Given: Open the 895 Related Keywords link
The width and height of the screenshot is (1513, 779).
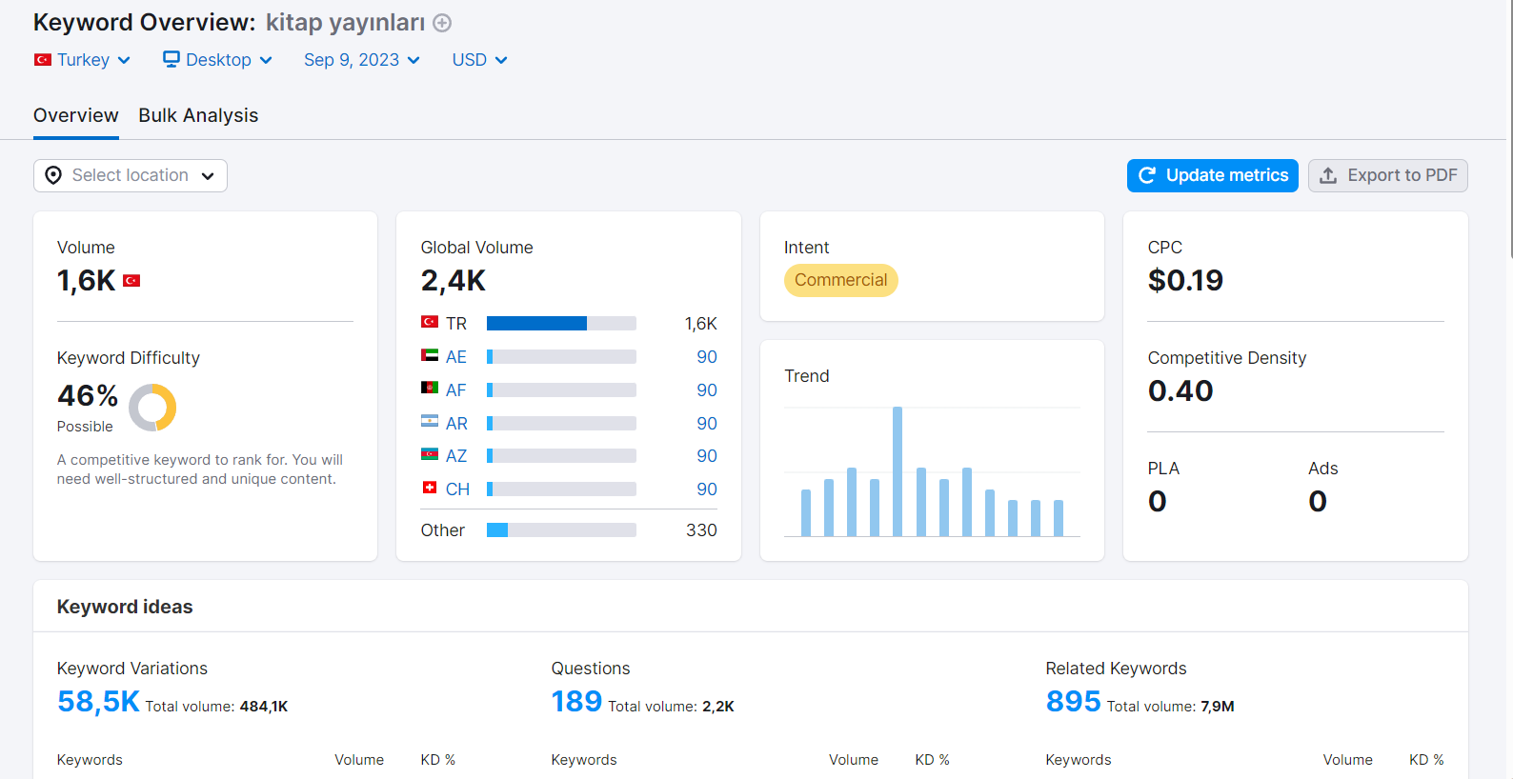Looking at the screenshot, I should tap(1073, 702).
